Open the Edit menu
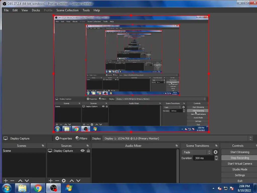 click(x=15, y=10)
